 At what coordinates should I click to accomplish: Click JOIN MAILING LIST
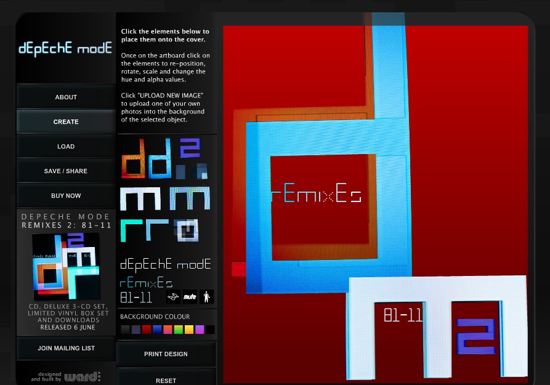(66, 348)
